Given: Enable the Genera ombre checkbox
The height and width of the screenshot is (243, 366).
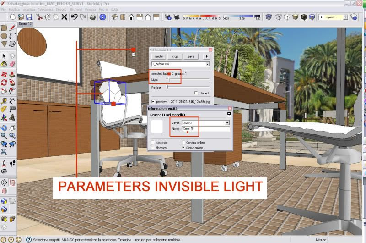Looking at the screenshot, I should (x=183, y=142).
